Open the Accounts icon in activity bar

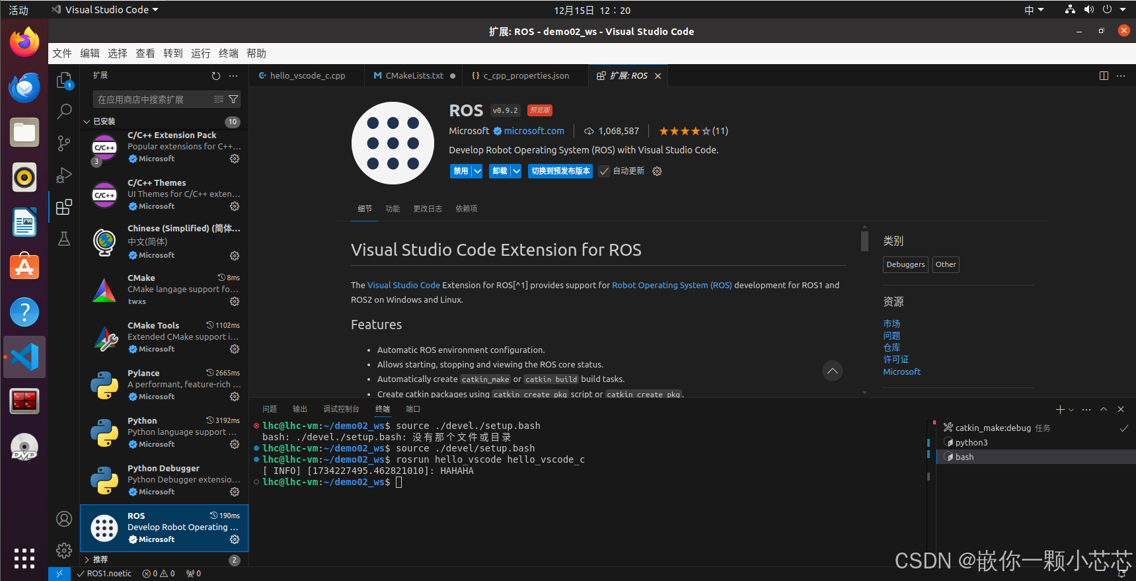click(x=64, y=519)
